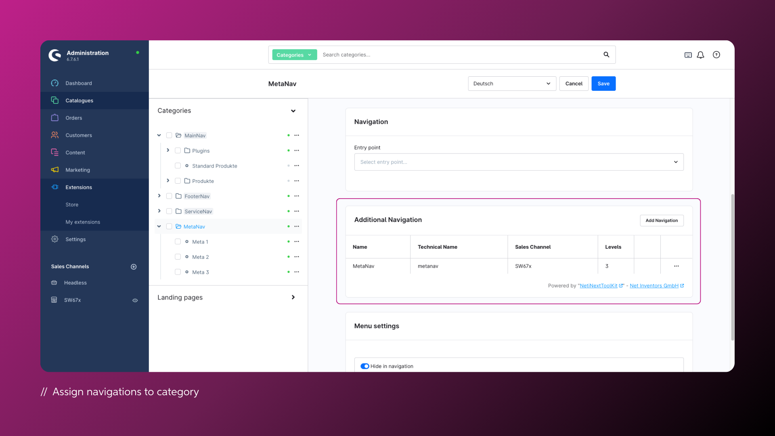
Task: Open context menu for Standard Produkte
Action: click(297, 166)
